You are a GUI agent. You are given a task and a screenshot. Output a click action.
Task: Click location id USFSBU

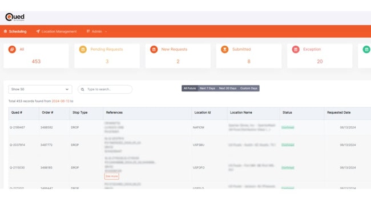199,145
